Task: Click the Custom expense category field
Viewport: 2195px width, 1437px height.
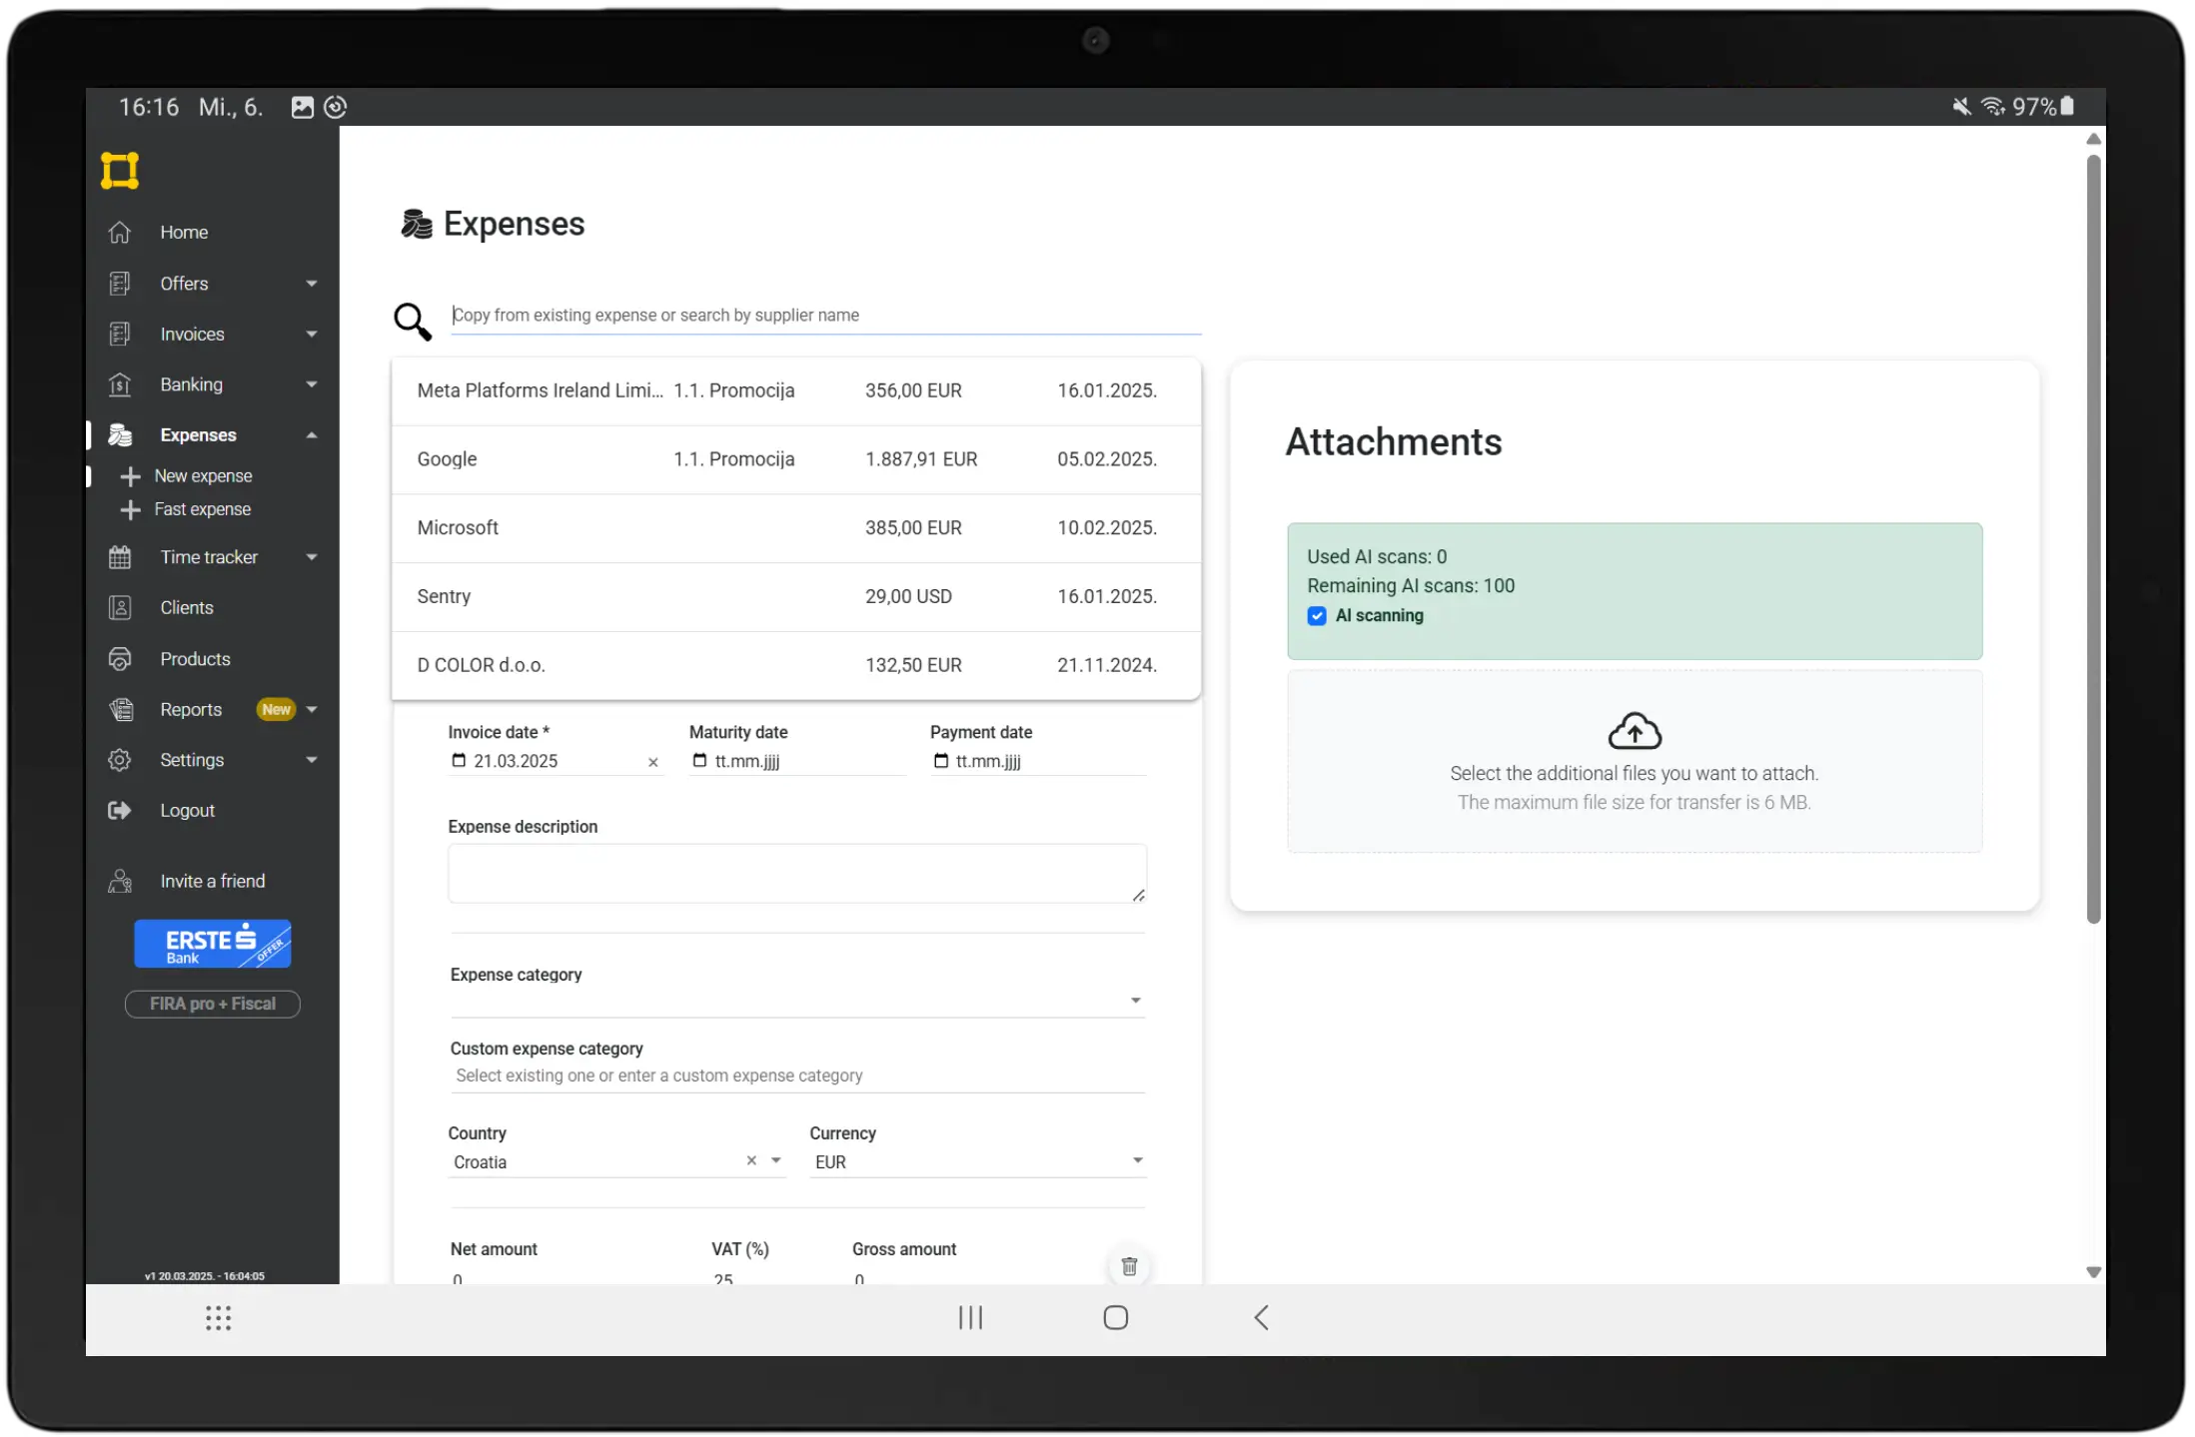Action: [797, 1077]
